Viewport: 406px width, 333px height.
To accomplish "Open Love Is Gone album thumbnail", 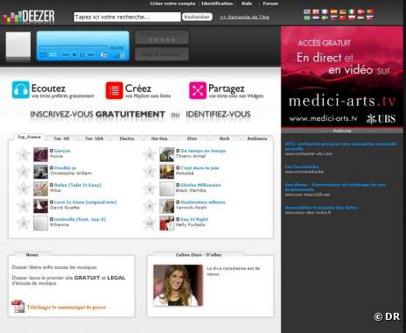I will point(40,206).
